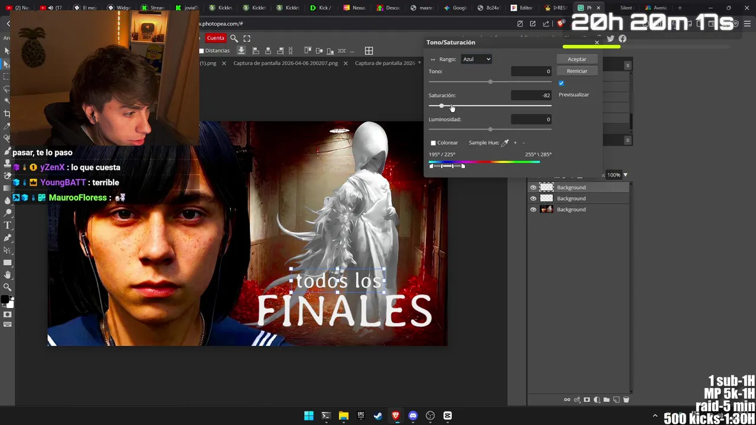
Task: Click the Brave Shields icon
Action: click(x=559, y=24)
